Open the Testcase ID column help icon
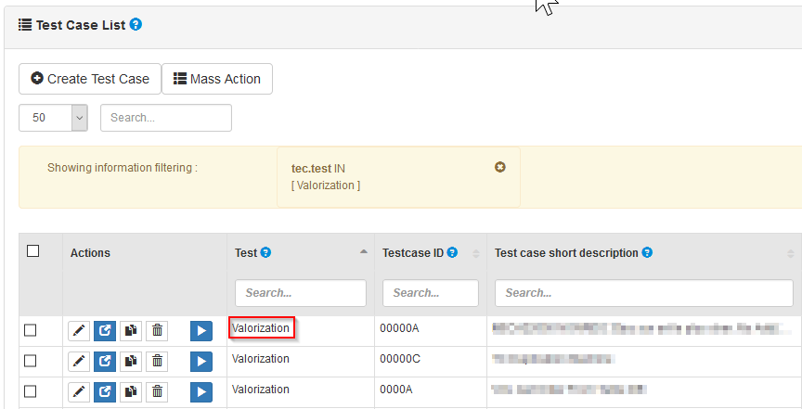 (x=452, y=252)
